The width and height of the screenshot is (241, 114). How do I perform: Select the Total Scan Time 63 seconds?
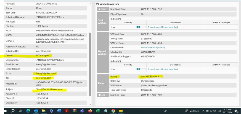[146, 90]
